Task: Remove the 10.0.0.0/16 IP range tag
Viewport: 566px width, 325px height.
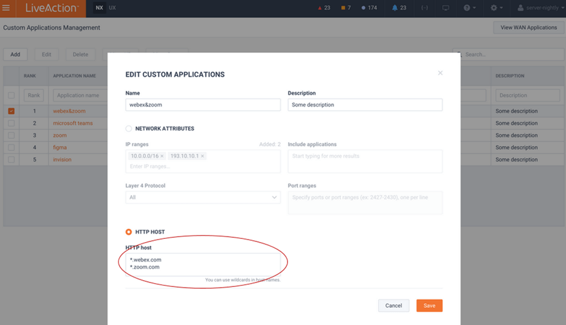Action: click(162, 156)
